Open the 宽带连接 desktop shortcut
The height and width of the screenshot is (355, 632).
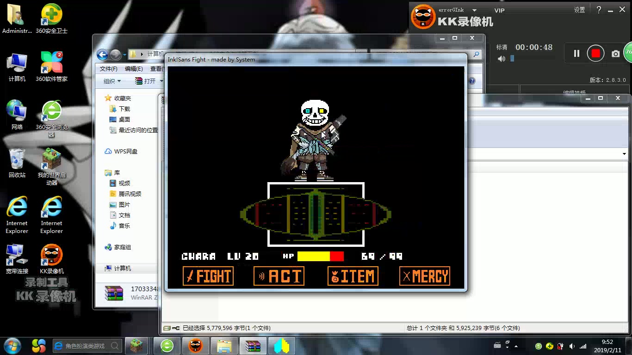[x=17, y=259]
